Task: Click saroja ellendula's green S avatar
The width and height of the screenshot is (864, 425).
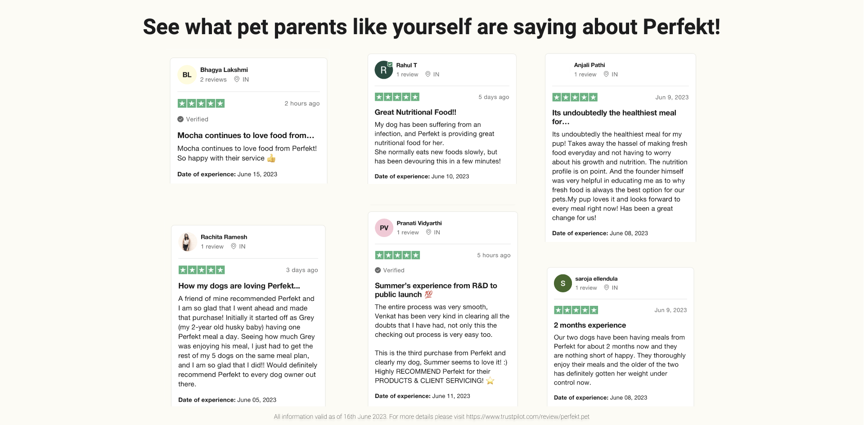Action: pos(562,283)
